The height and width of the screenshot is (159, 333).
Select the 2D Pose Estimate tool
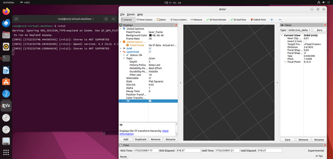(x=216, y=20)
